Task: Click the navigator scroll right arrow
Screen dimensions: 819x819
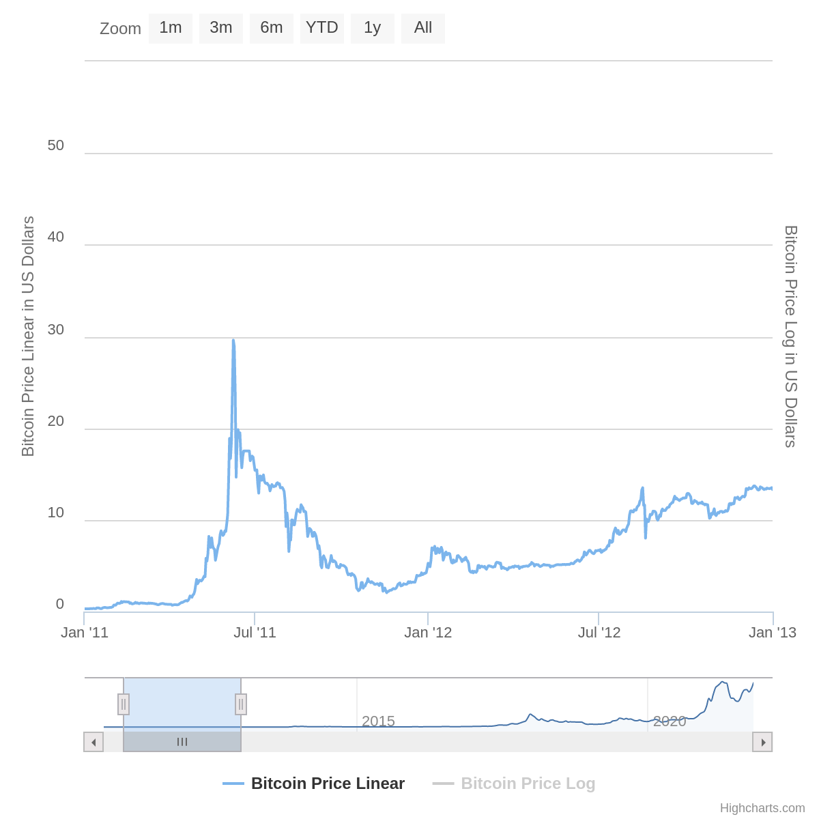Action: click(762, 742)
